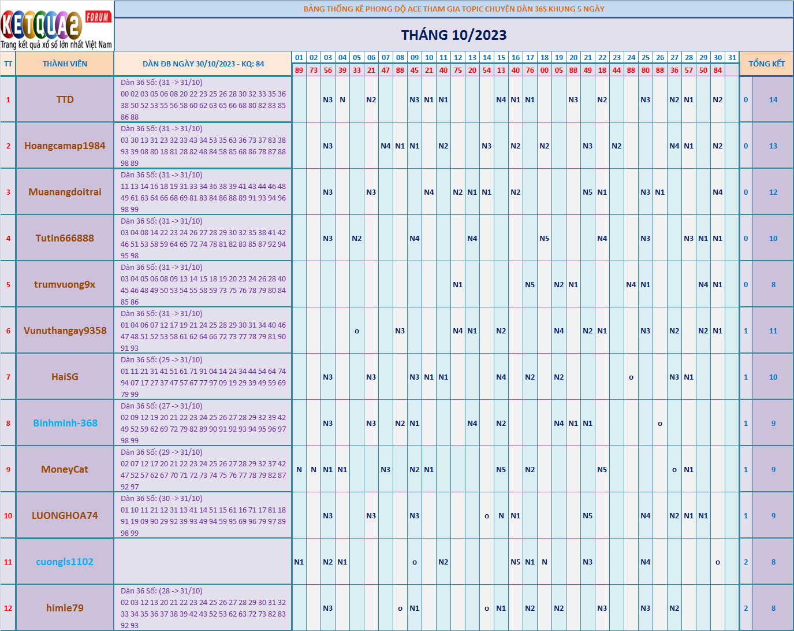Viewport: 794px width, 631px height.
Task: Open member link Binhminh-368
Action: (x=65, y=423)
